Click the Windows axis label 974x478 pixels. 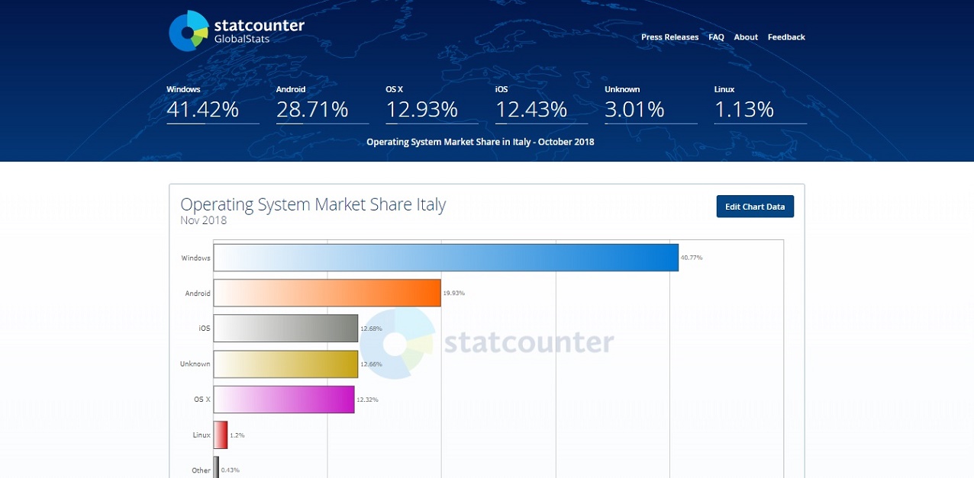(195, 258)
